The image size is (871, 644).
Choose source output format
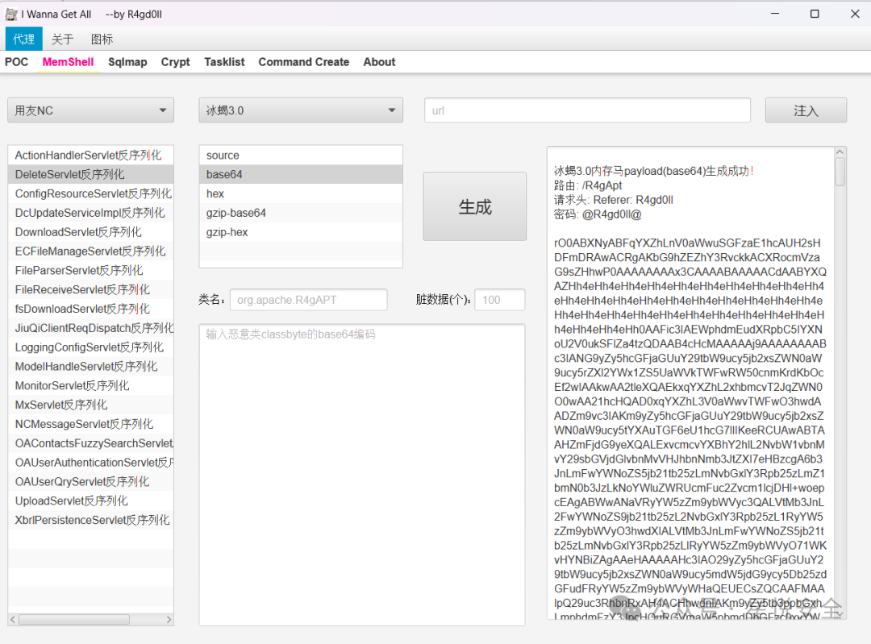click(301, 156)
